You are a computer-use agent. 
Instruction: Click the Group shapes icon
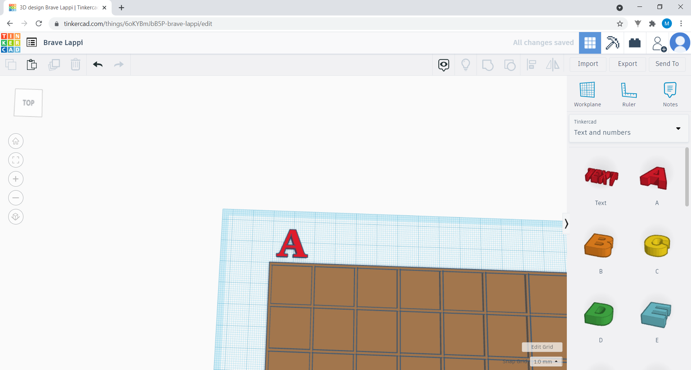(x=488, y=65)
